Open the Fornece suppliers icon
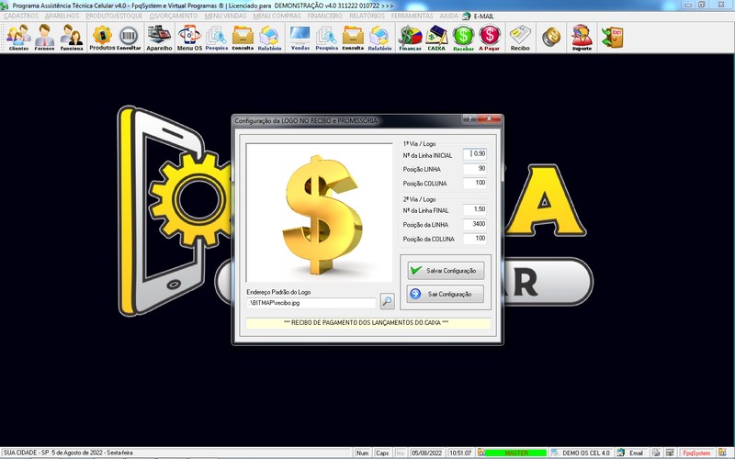735x459 pixels. [44, 38]
